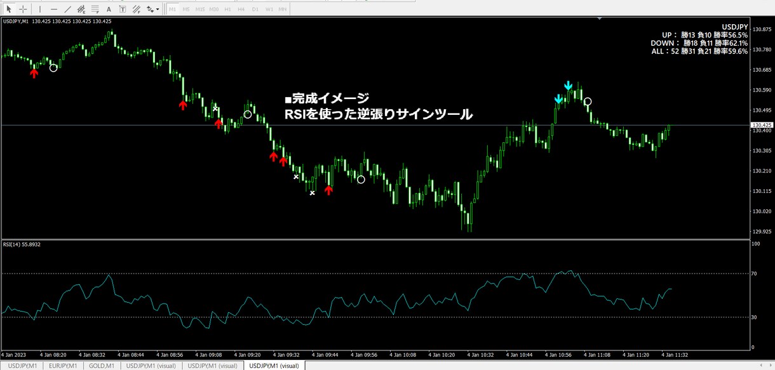
Task: Open the EURJPY,M1 chart tab
Action: (64, 366)
